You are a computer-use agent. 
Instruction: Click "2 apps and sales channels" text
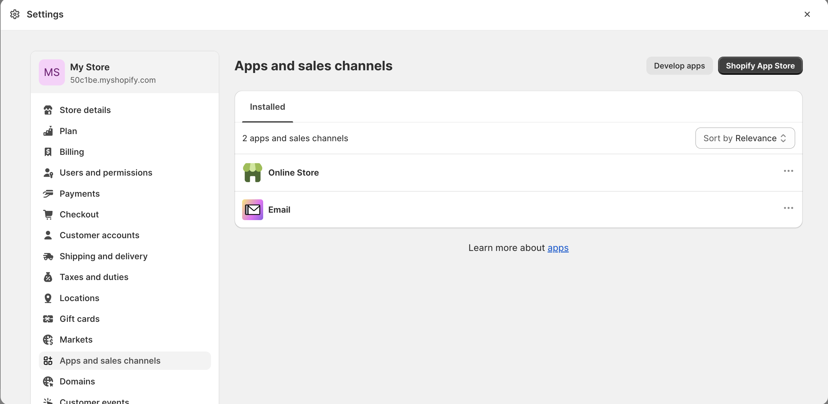click(295, 138)
